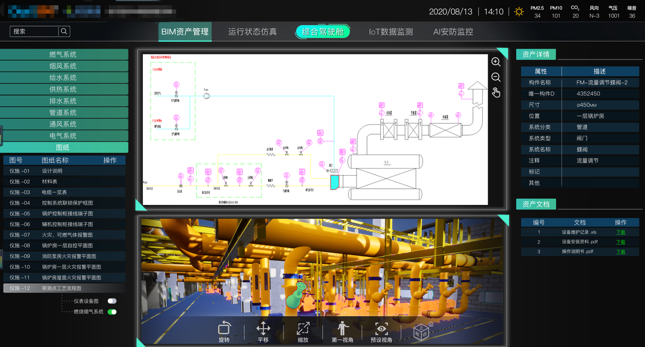This screenshot has height=347, width=645.
Task: Select the hand pan tool icon
Action: point(496,92)
